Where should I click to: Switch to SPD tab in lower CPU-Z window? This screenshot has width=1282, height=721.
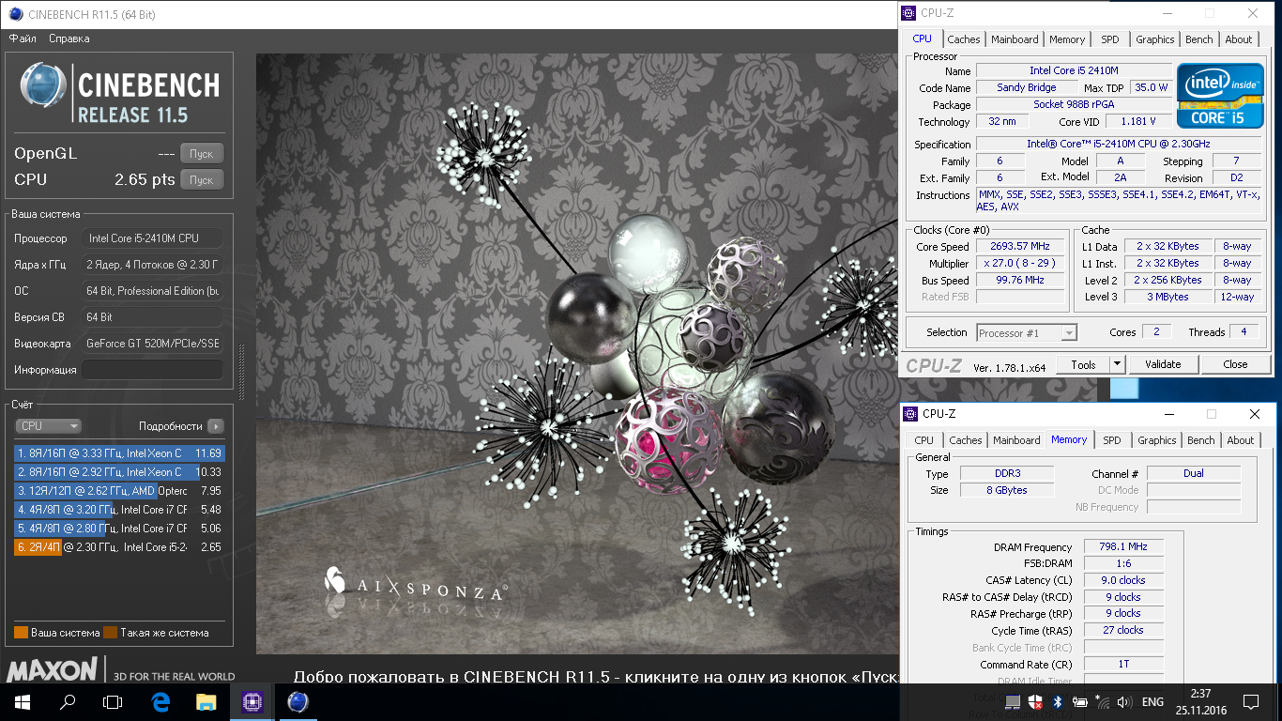[x=1112, y=440]
